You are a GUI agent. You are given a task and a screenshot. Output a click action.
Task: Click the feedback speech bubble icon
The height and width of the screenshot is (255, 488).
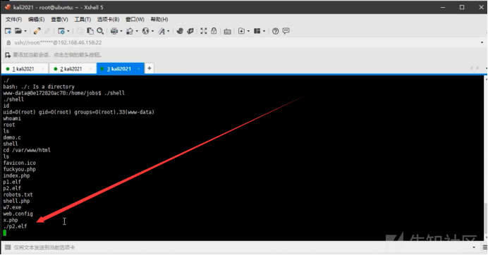pos(286,31)
